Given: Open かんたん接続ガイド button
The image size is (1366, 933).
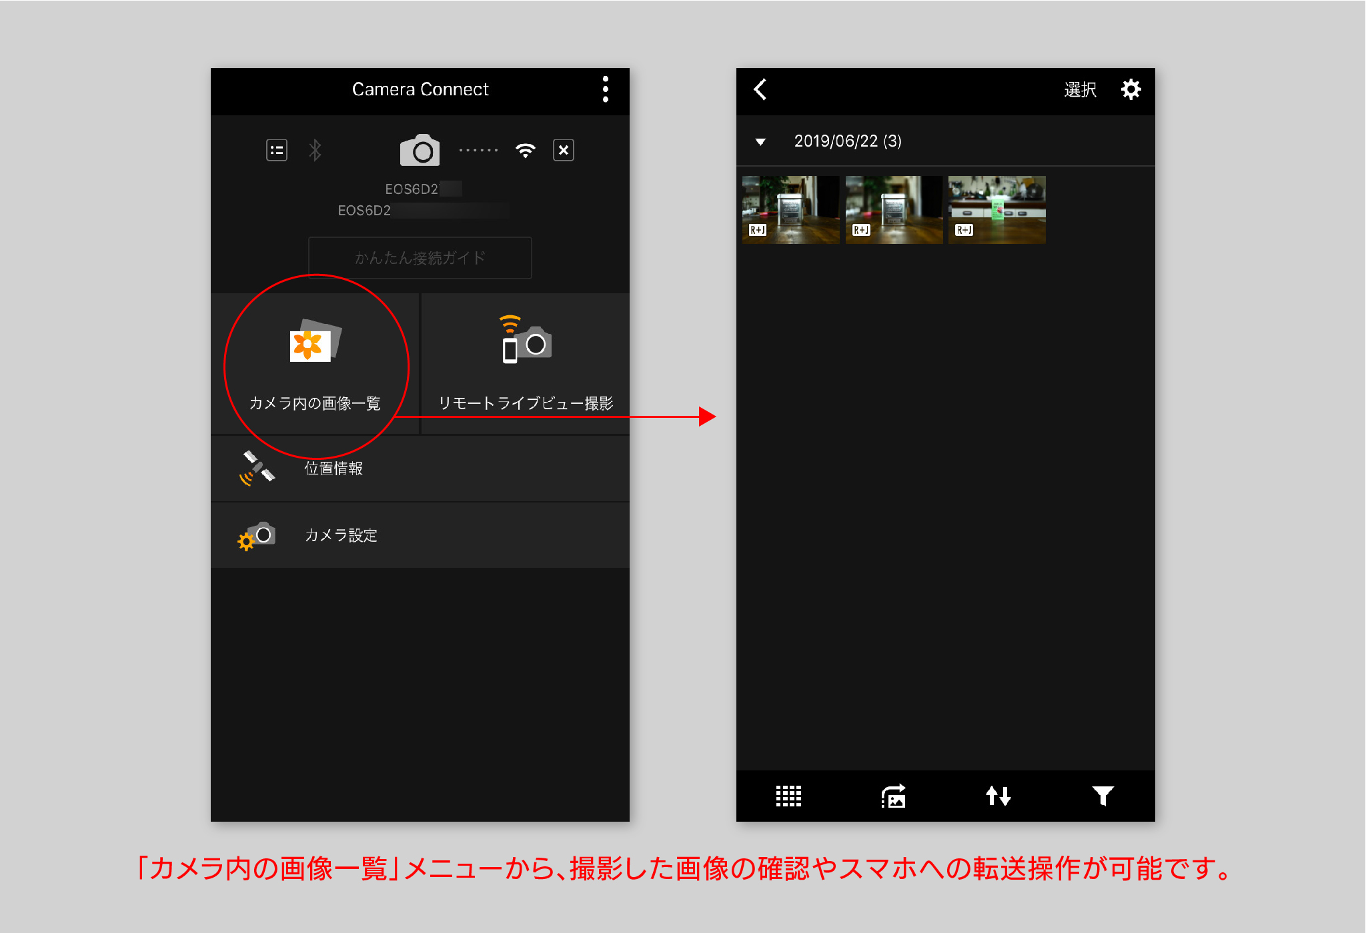Looking at the screenshot, I should pyautogui.click(x=420, y=258).
